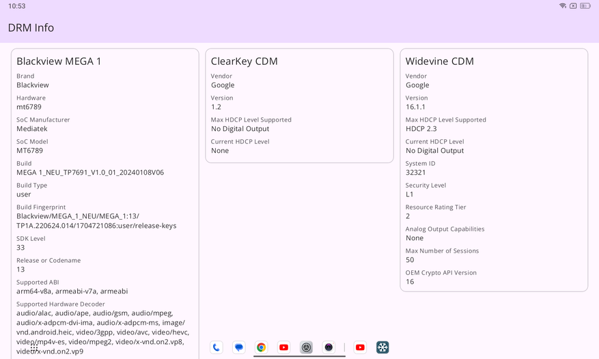
Task: Tap the navigation gesture bar at the bottom
Action: pyautogui.click(x=299, y=356)
